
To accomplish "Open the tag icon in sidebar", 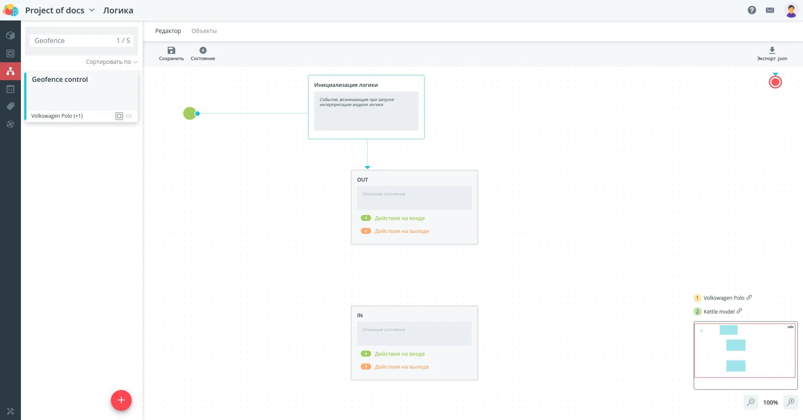I will tap(10, 106).
